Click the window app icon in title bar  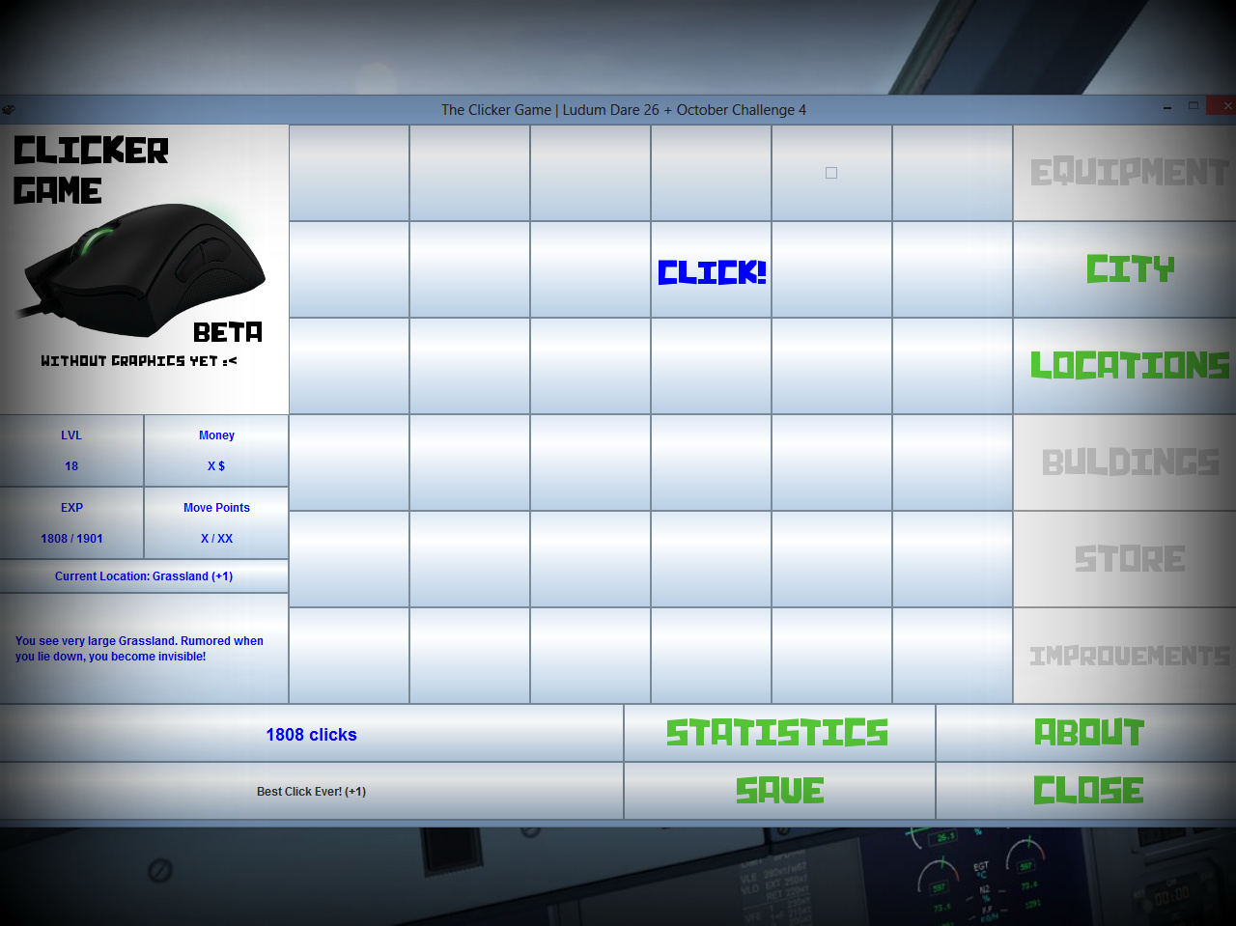pyautogui.click(x=8, y=109)
